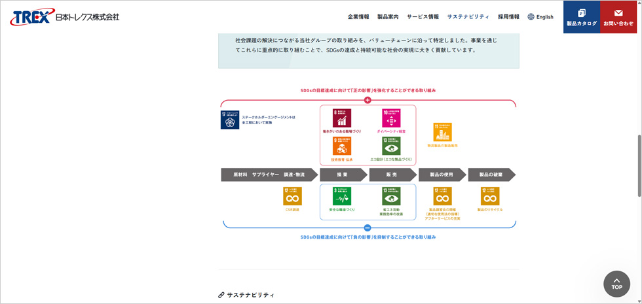Go to the 採用情報 navigation item
The height and width of the screenshot is (304, 642).
click(508, 17)
